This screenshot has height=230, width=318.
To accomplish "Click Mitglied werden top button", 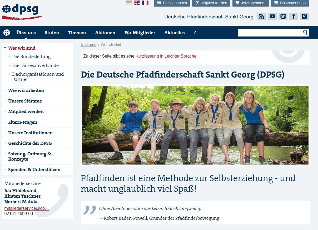I will click(x=211, y=3).
